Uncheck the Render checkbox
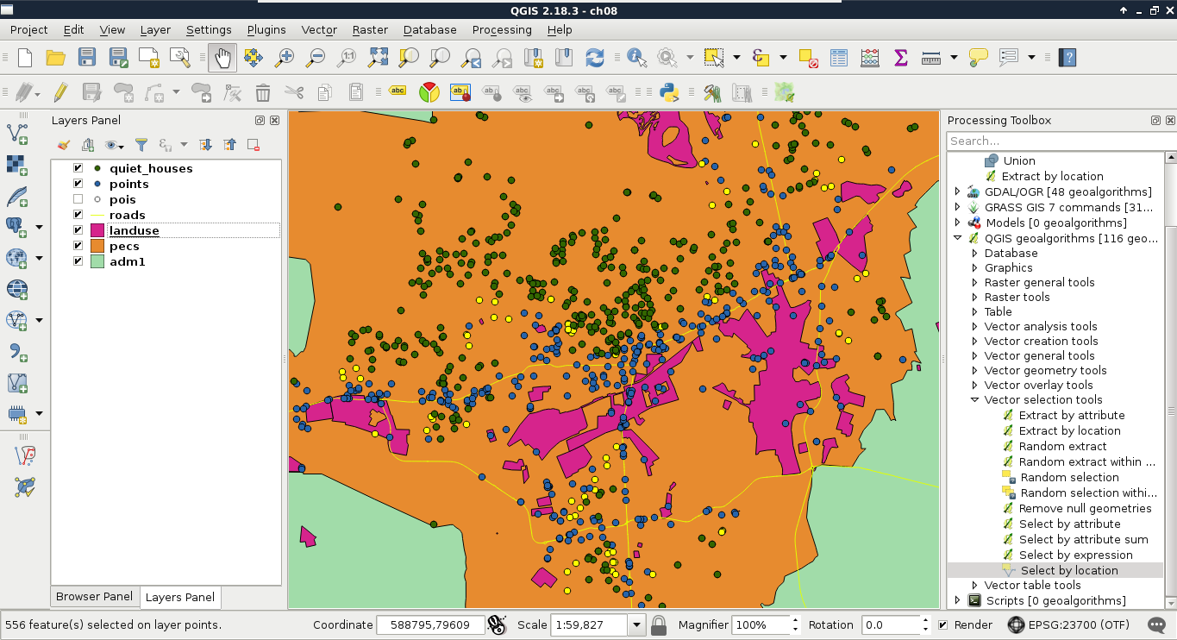The image size is (1177, 640). click(943, 624)
